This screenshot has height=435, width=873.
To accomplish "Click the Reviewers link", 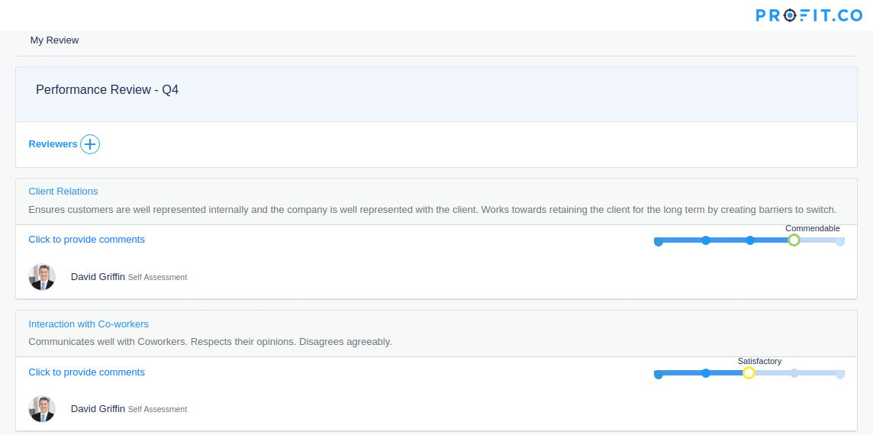I will click(x=53, y=143).
